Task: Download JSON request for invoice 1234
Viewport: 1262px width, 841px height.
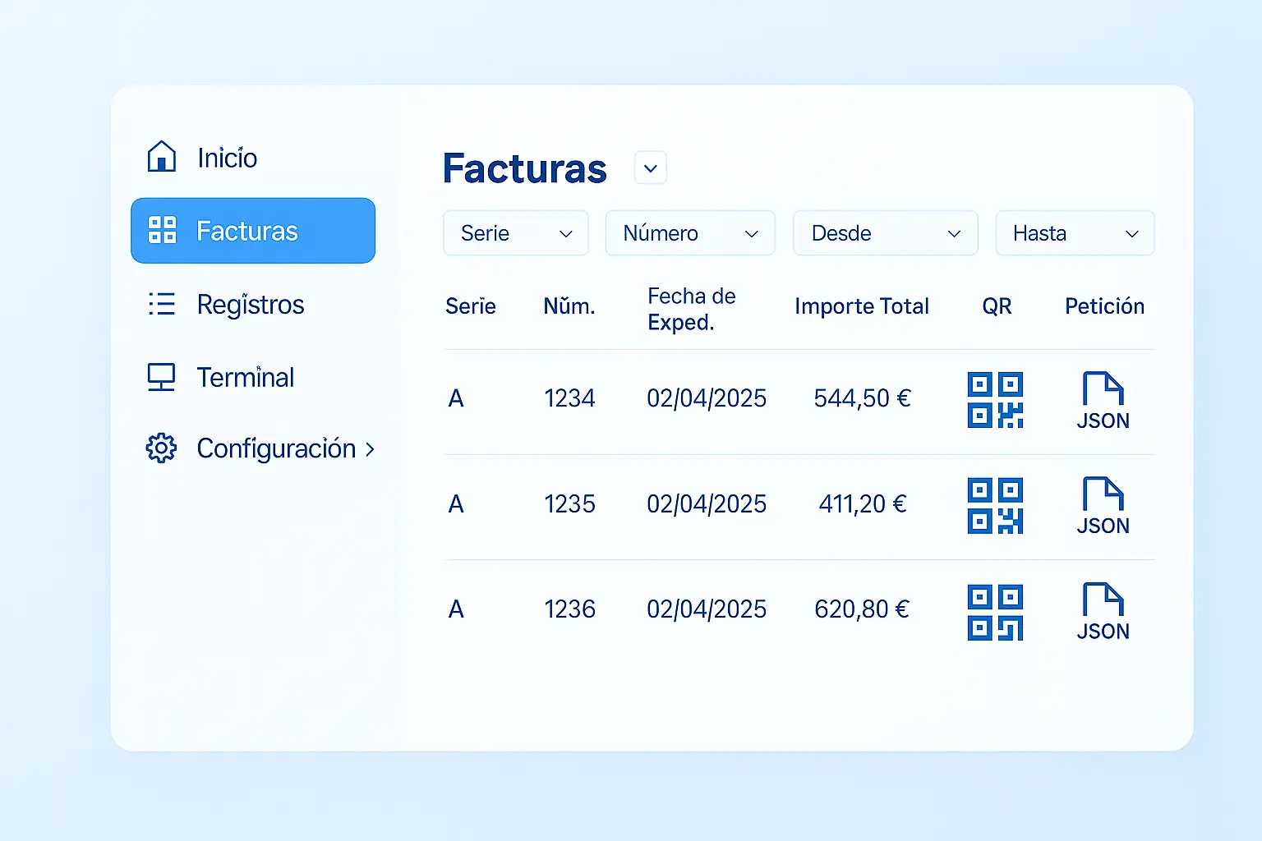Action: tap(1103, 400)
